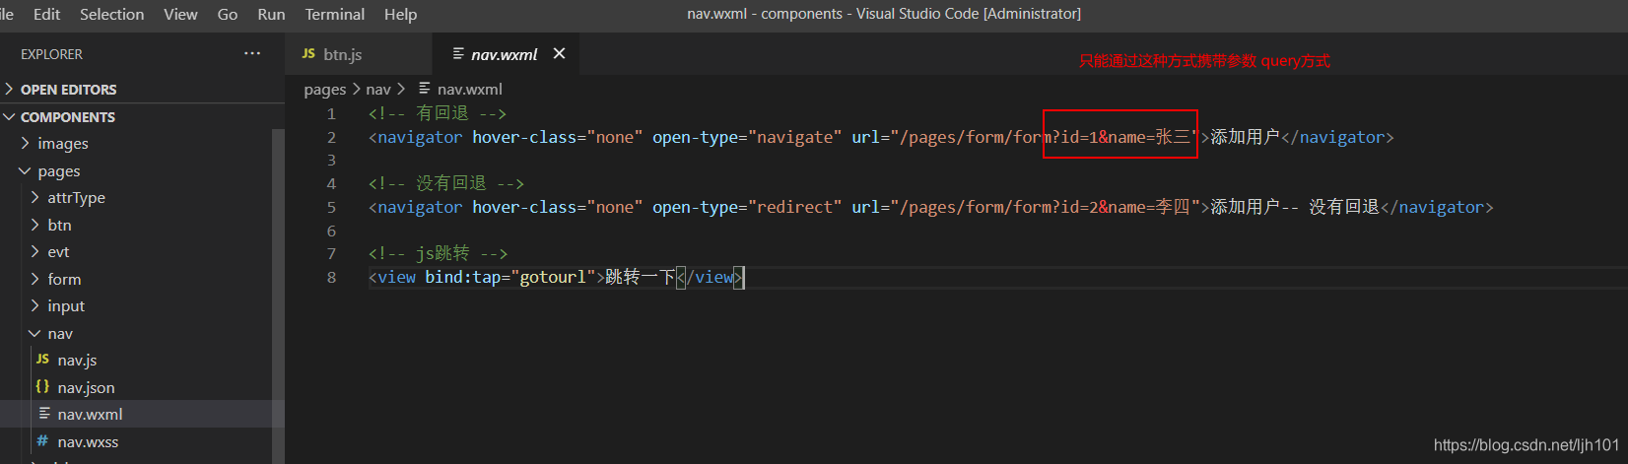The image size is (1628, 464).
Task: Close the nav.wxml editor tab
Action: 559,53
